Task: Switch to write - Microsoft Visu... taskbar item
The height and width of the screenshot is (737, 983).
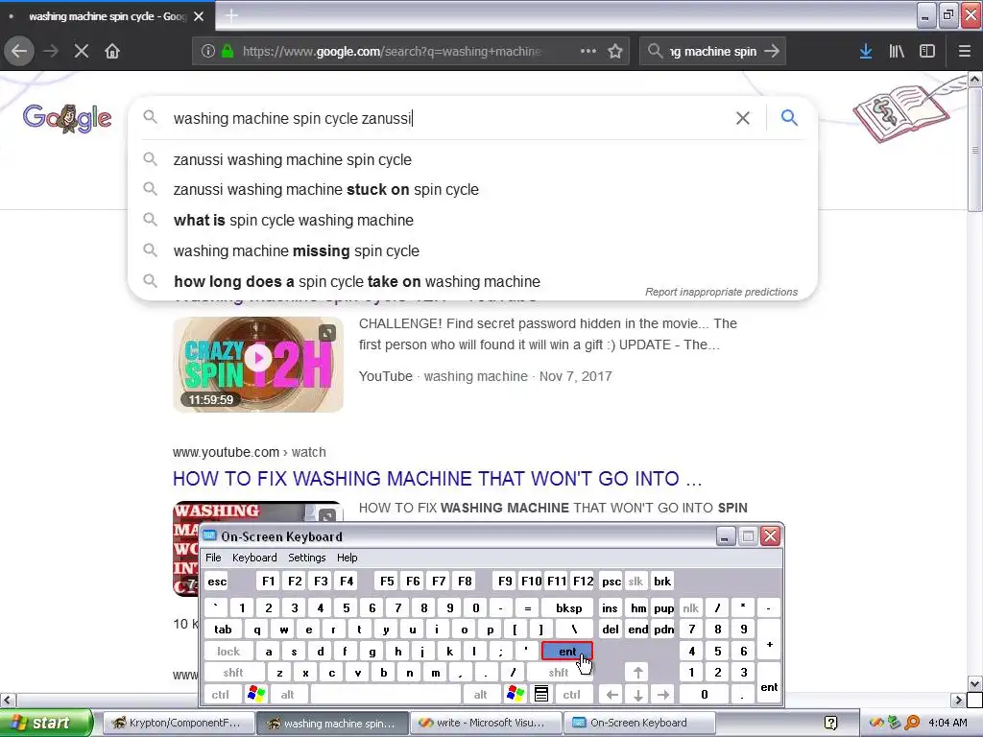Action: click(x=485, y=723)
